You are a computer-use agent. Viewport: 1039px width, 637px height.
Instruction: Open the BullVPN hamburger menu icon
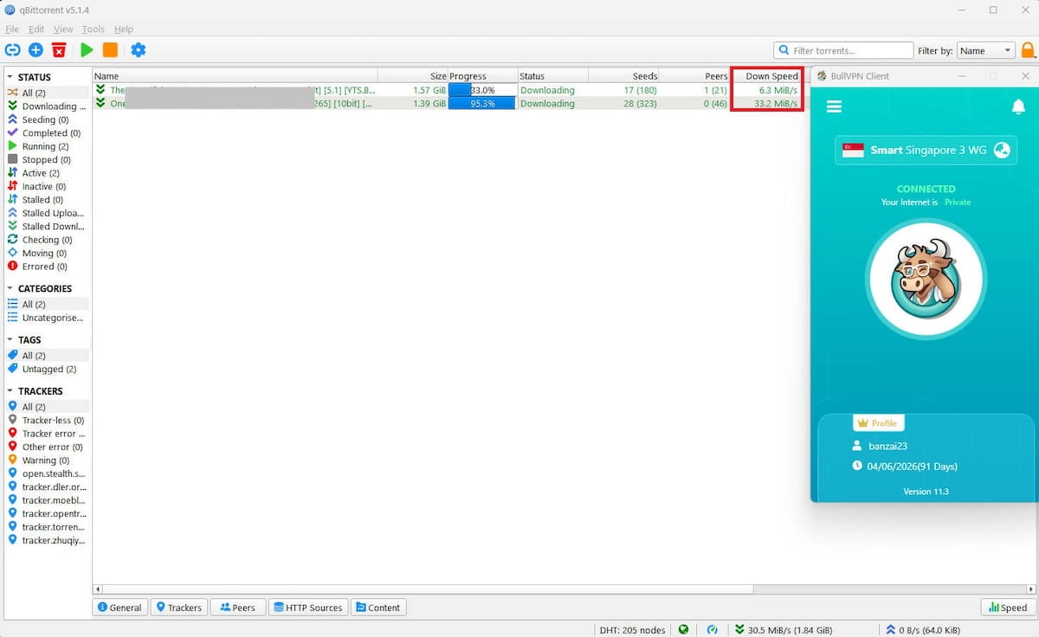(834, 107)
